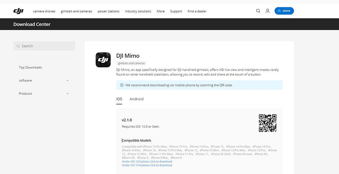This screenshot has width=339, height=174.
Task: Switch to the Android tab
Action: (136, 99)
